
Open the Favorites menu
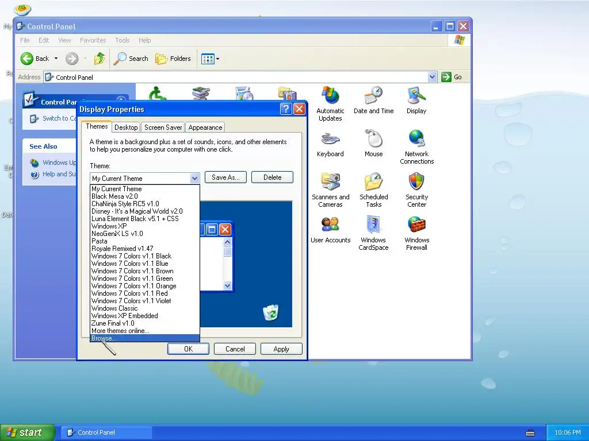(93, 40)
